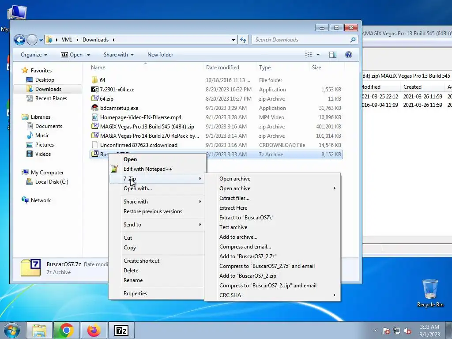Open Documents library in sidebar
The height and width of the screenshot is (339, 452).
(x=49, y=126)
